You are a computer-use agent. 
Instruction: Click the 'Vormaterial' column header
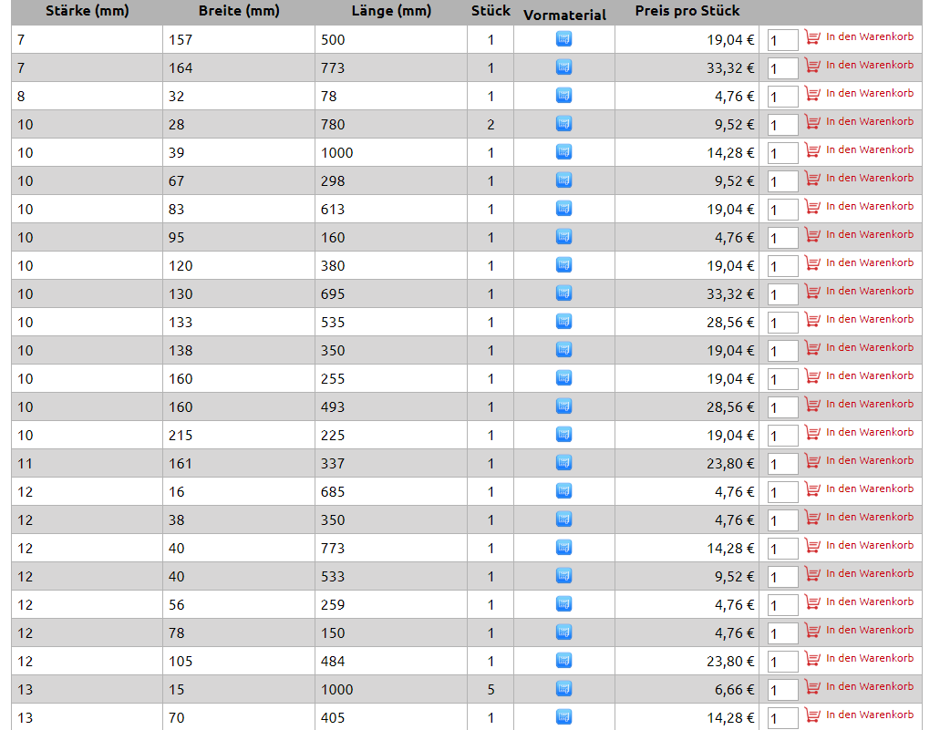(564, 15)
